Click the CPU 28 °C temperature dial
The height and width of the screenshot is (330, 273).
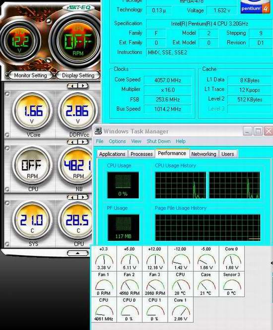[x=180, y=284]
